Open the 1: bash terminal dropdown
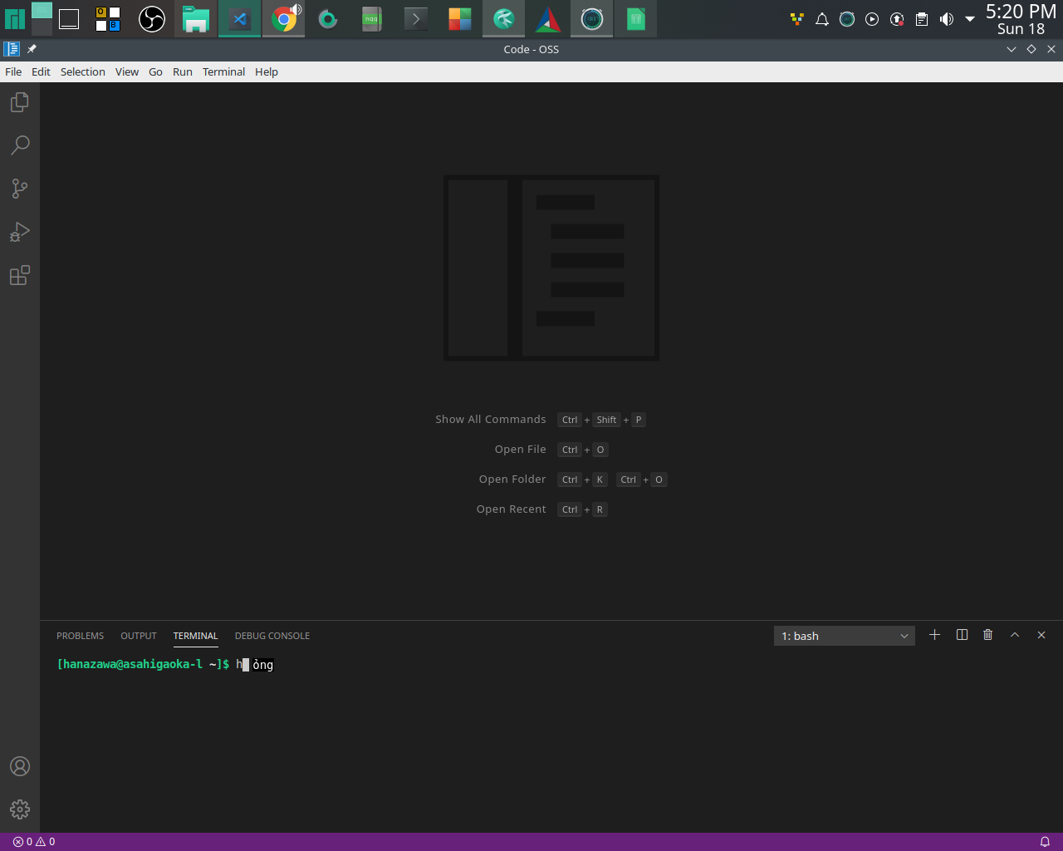 pos(844,635)
